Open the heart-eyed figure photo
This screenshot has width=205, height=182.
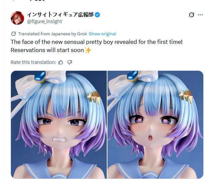pos(155,125)
